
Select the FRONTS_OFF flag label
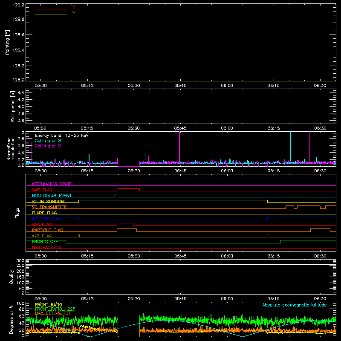coord(45,242)
